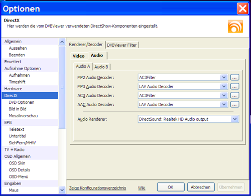
Task: Open the EPG category
Action: coord(30,122)
